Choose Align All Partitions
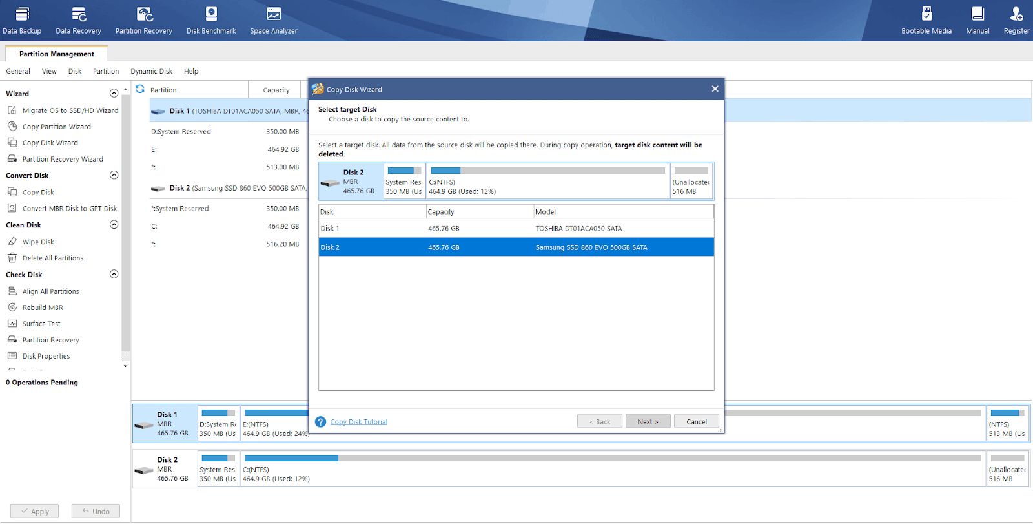This screenshot has height=524, width=1033. click(x=43, y=291)
